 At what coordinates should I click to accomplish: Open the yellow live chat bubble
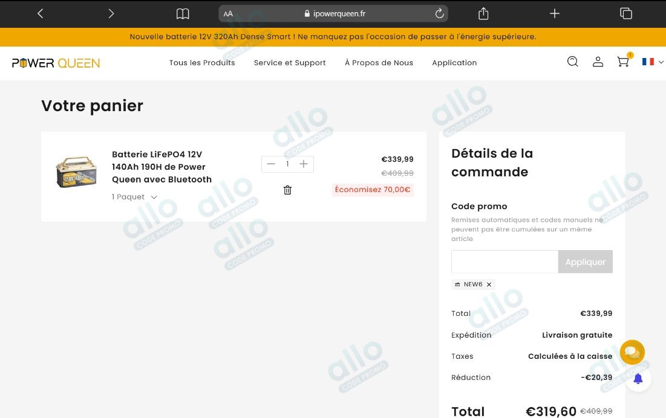coord(632,352)
